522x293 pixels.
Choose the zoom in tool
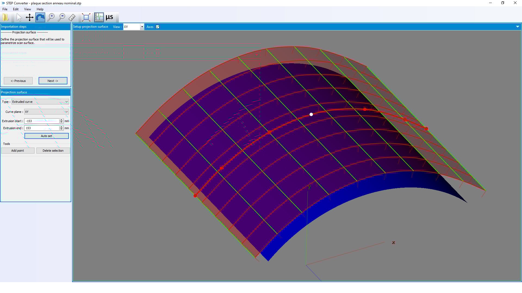pyautogui.click(x=51, y=17)
